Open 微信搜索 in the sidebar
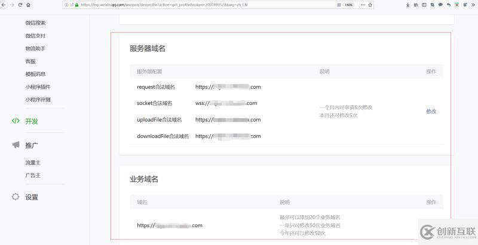This screenshot has height=245, width=478. (35, 23)
